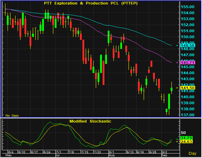Viewport: 202px width, 158px height.
Task: Click the Jul month label
Action: (x=58, y=155)
